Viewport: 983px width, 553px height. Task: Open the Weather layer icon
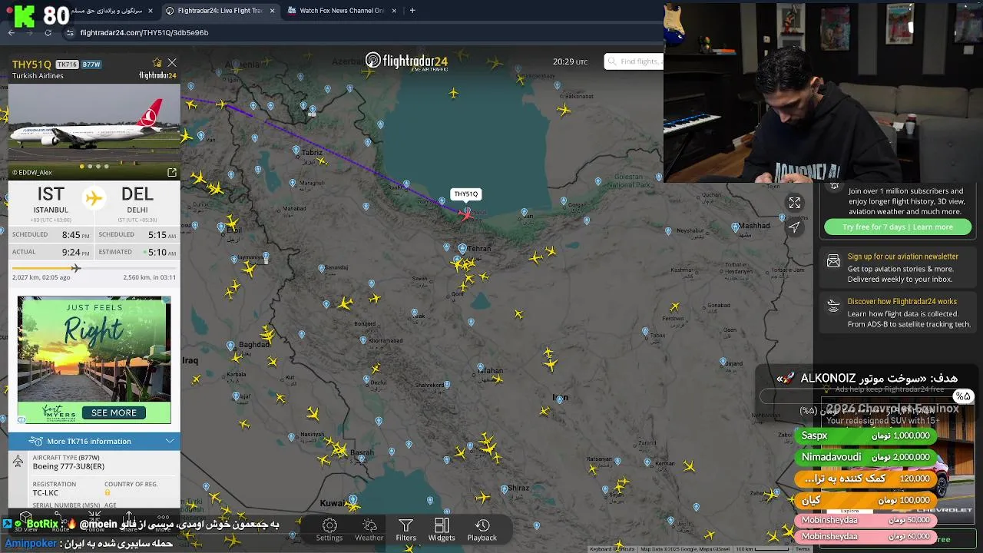point(369,525)
